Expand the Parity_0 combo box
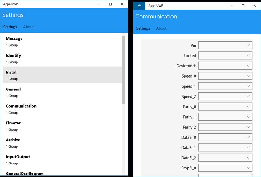This screenshot has width=261, height=177. (225, 107)
